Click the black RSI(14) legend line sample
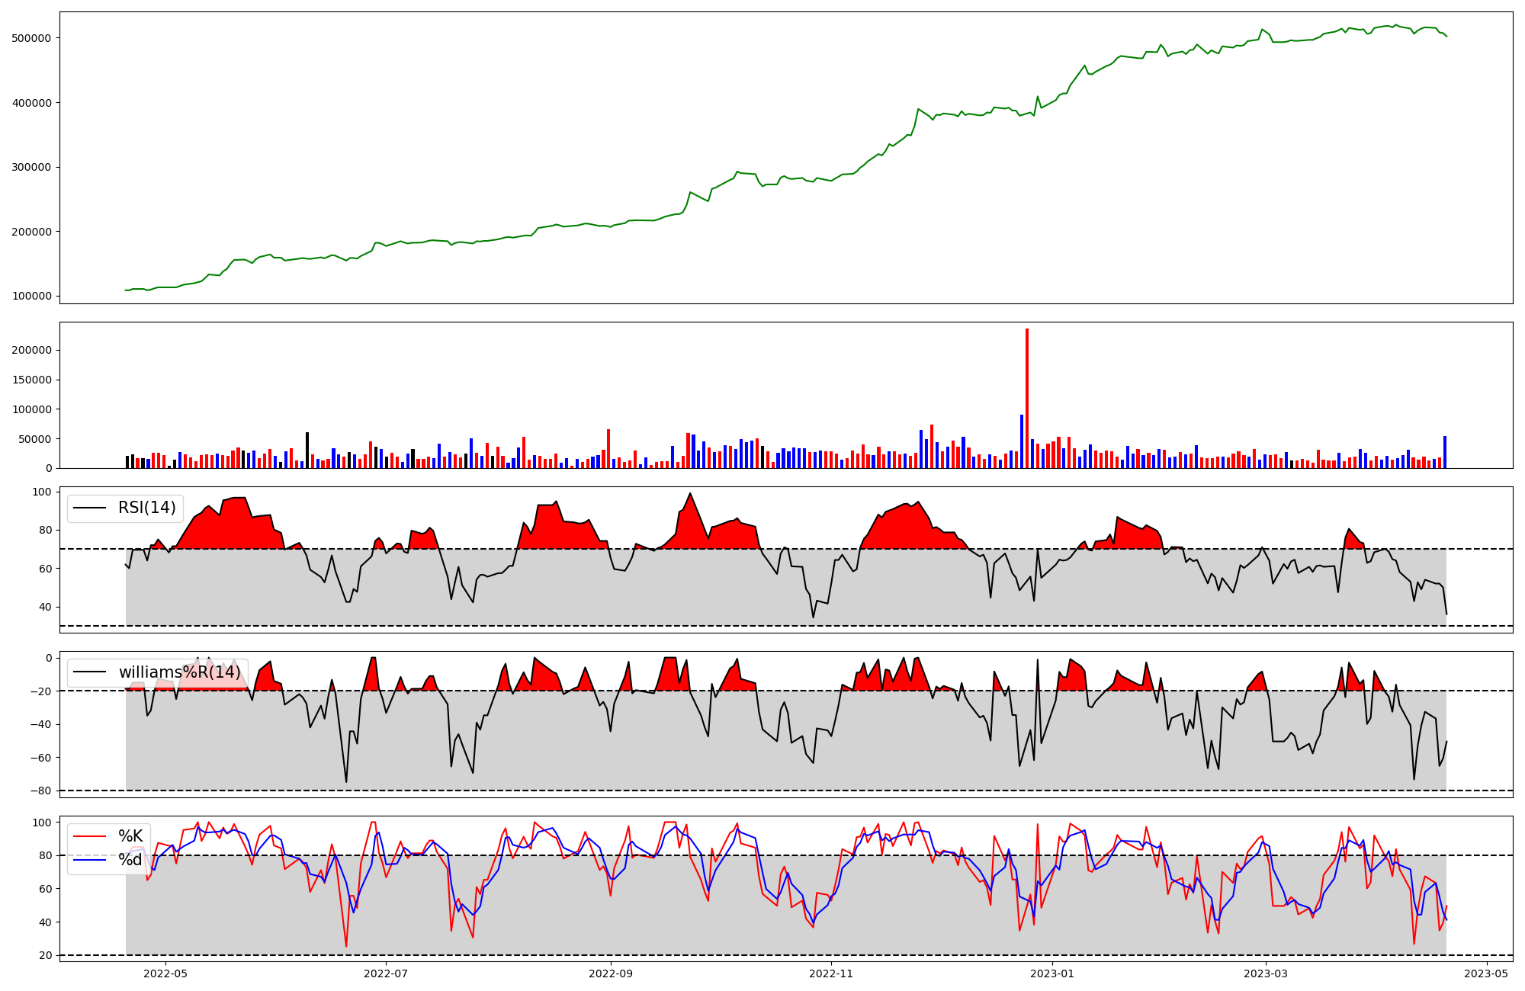1525x991 pixels. tap(89, 508)
